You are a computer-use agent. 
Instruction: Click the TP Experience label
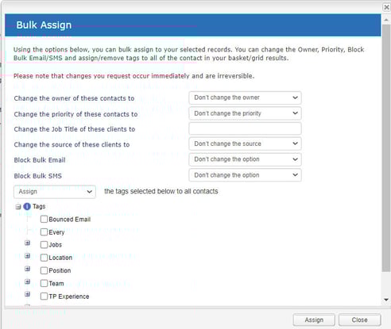pos(69,296)
